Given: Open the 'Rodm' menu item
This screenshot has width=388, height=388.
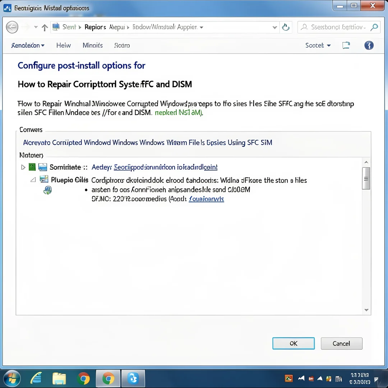Looking at the screenshot, I should tap(122, 45).
